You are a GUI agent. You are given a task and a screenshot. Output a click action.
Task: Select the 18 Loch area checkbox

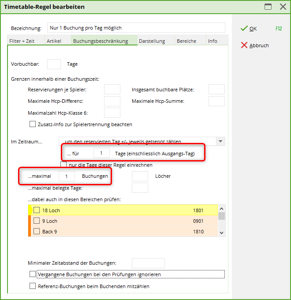pos(37,210)
